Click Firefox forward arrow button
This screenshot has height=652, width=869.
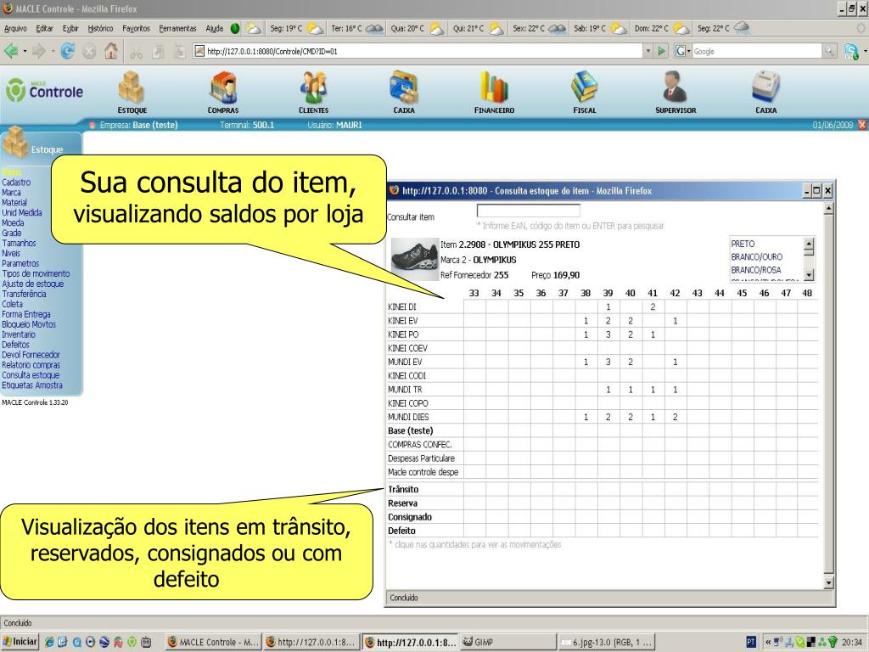tap(39, 51)
